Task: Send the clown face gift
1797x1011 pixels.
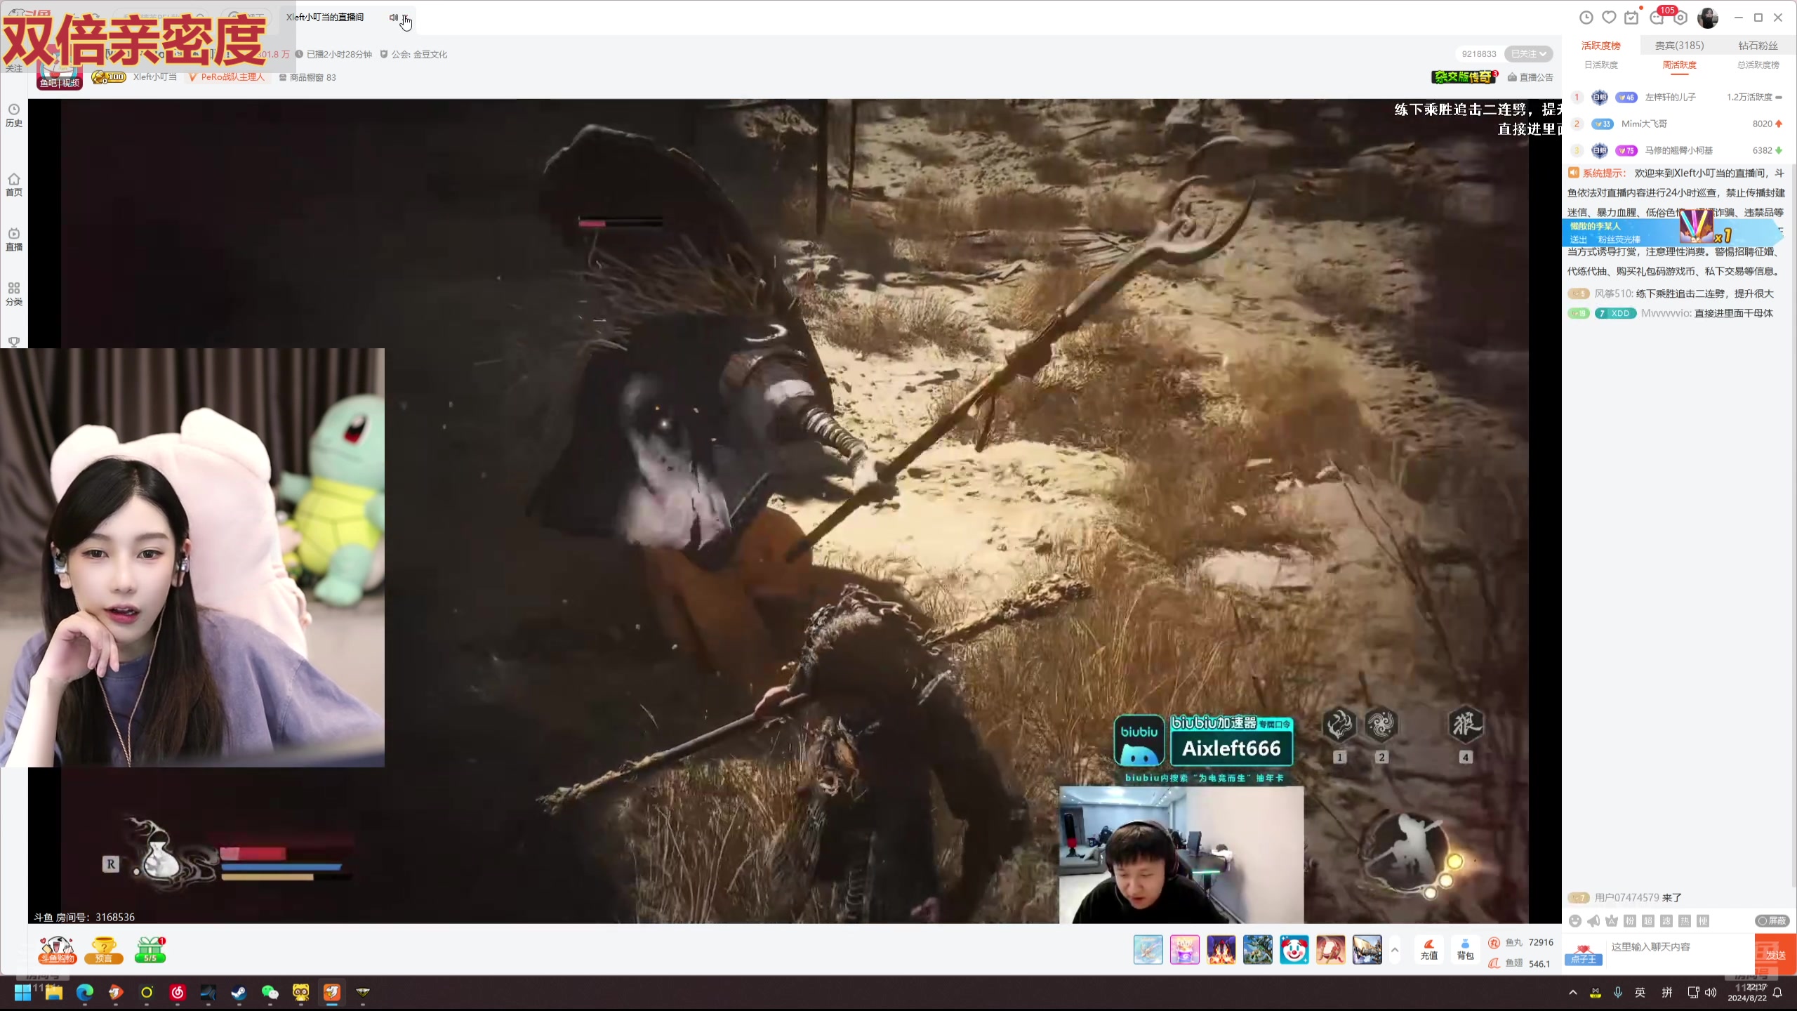Action: [1294, 950]
